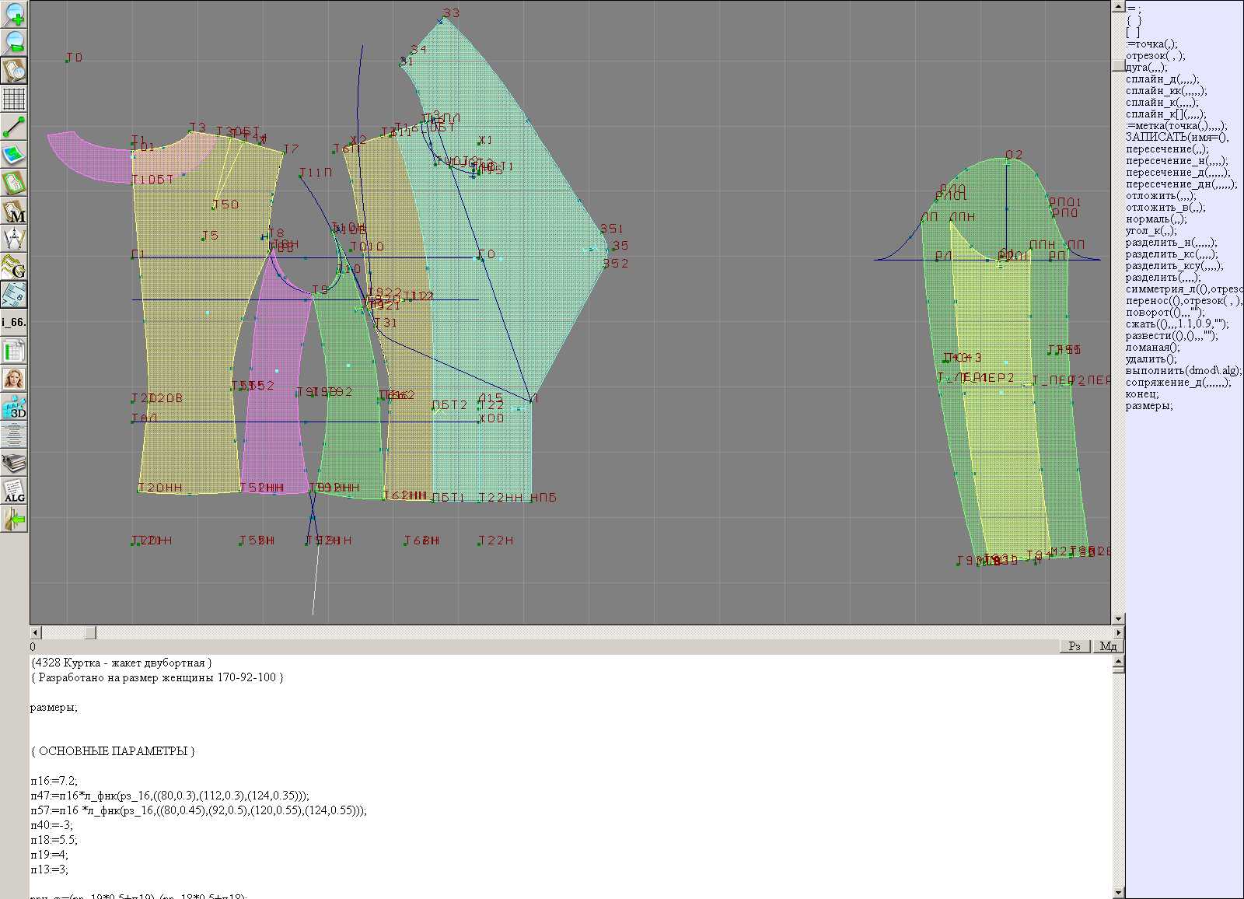The height and width of the screenshot is (899, 1244).
Task: Click the ALG algorithm document icon
Action: [x=14, y=491]
